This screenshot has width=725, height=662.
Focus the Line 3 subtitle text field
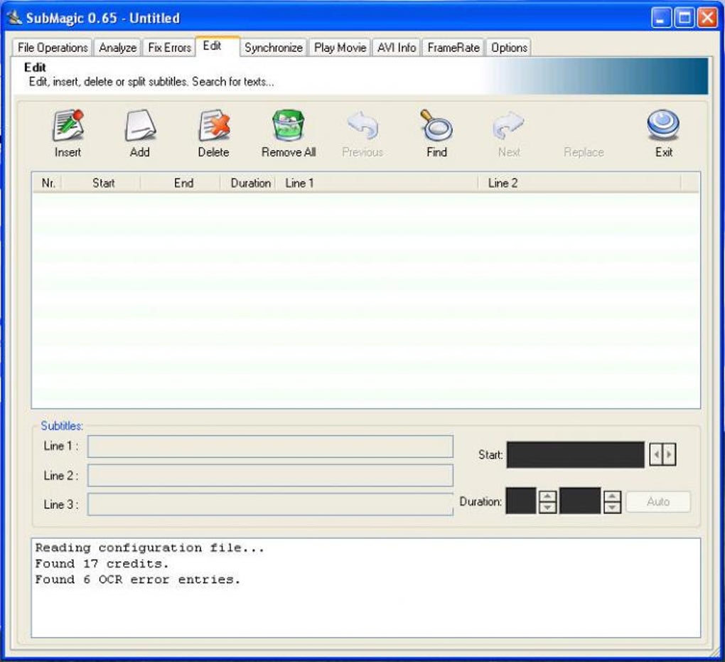[x=270, y=504]
